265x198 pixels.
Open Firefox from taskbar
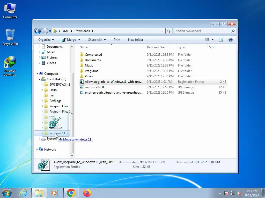tap(87, 193)
